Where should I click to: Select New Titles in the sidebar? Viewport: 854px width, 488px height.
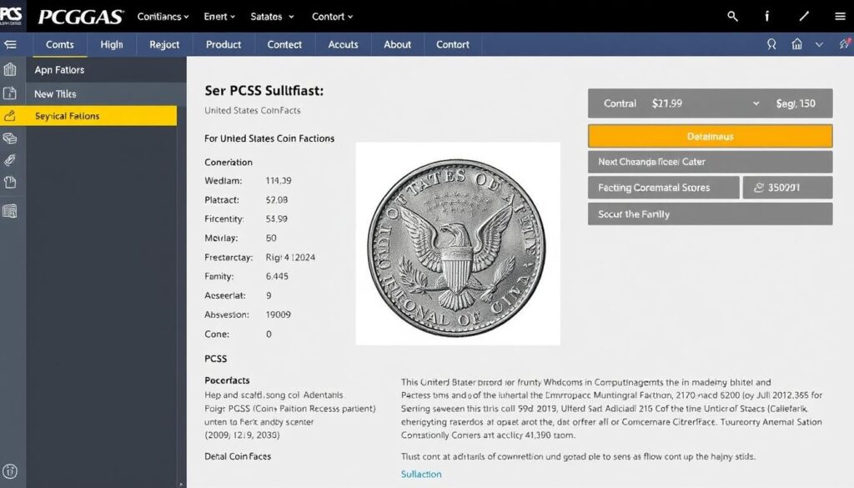tap(55, 93)
